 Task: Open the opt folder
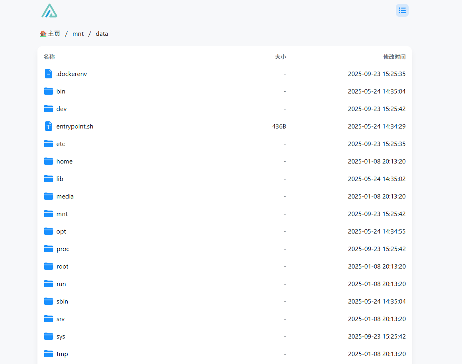61,231
